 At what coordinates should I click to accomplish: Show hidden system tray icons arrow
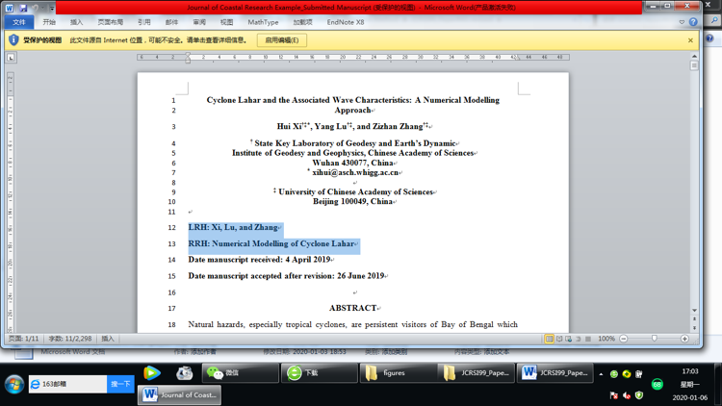pos(601,374)
